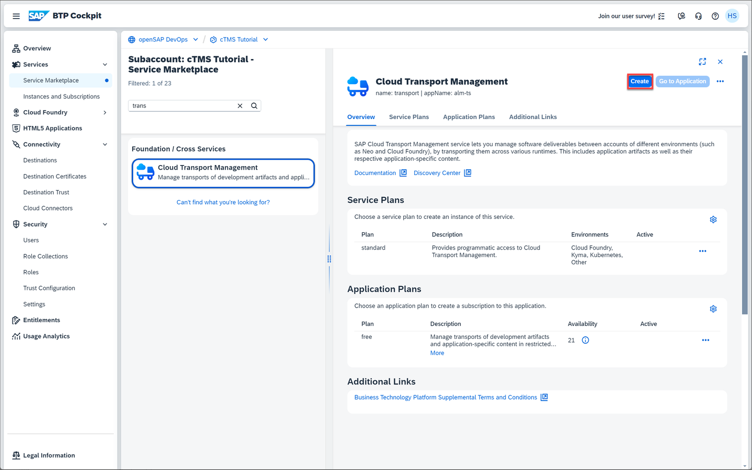Open the HS user profile avatar
This screenshot has width=752, height=470.
click(x=732, y=16)
